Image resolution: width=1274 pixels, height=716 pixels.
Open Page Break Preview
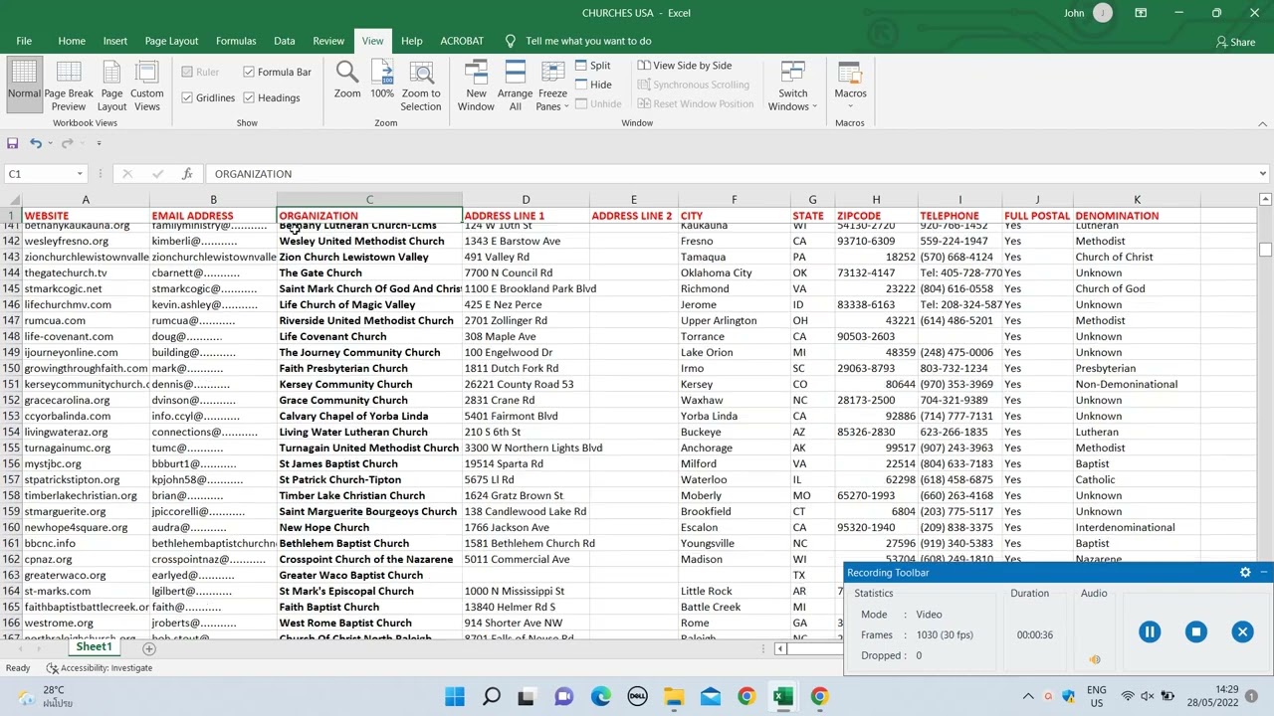[x=69, y=86]
